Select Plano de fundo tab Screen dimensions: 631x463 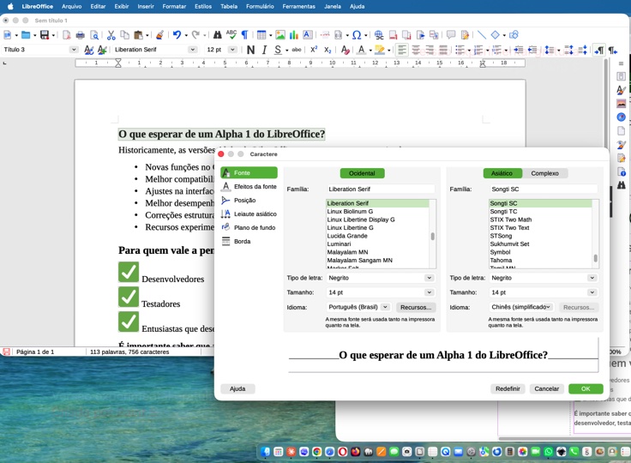(249, 227)
